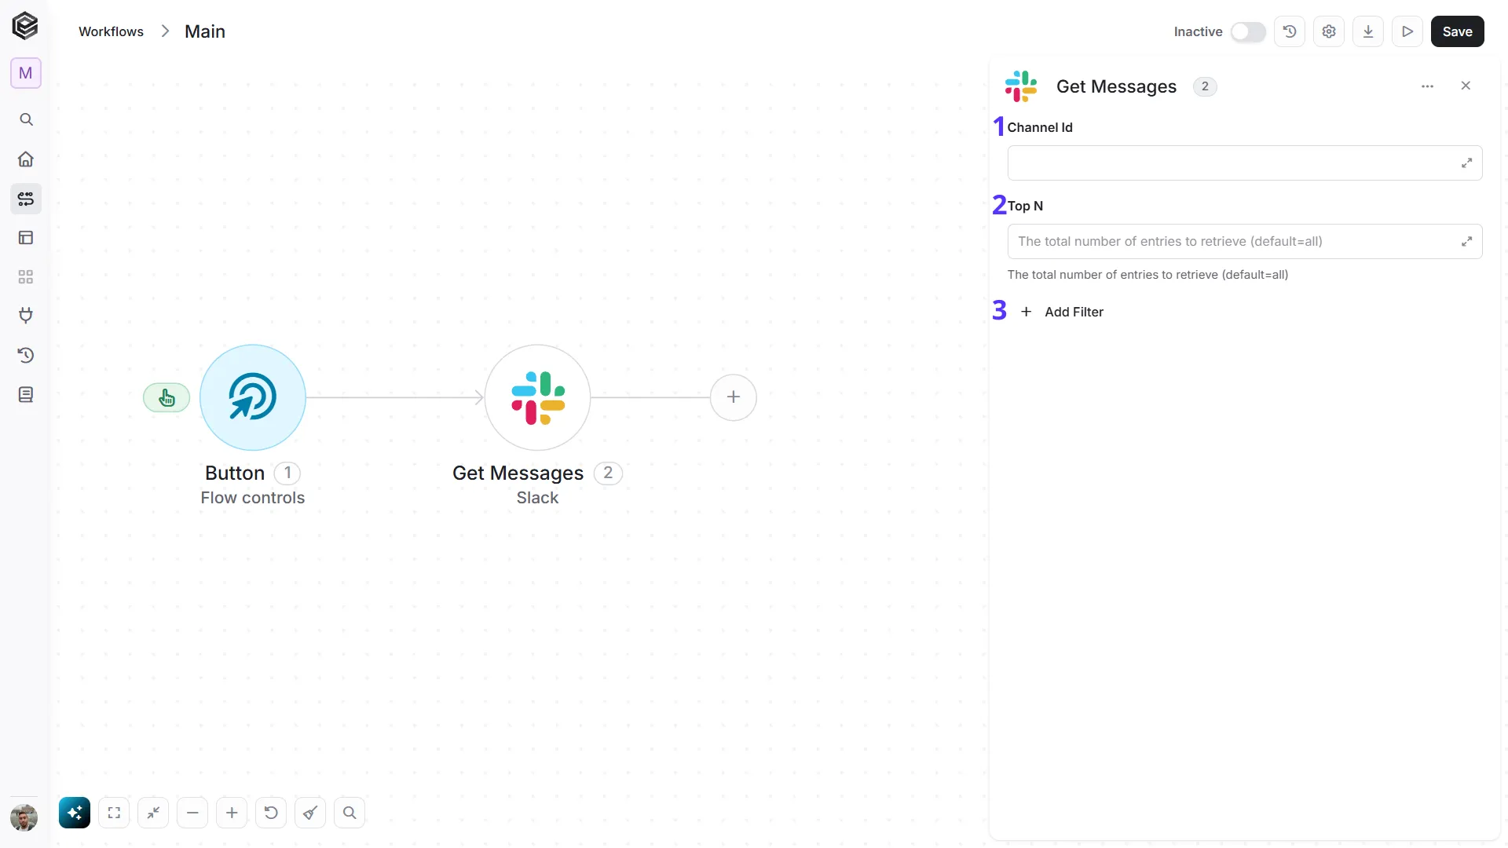Click Add Filter
The height and width of the screenshot is (848, 1508).
[x=1062, y=312]
